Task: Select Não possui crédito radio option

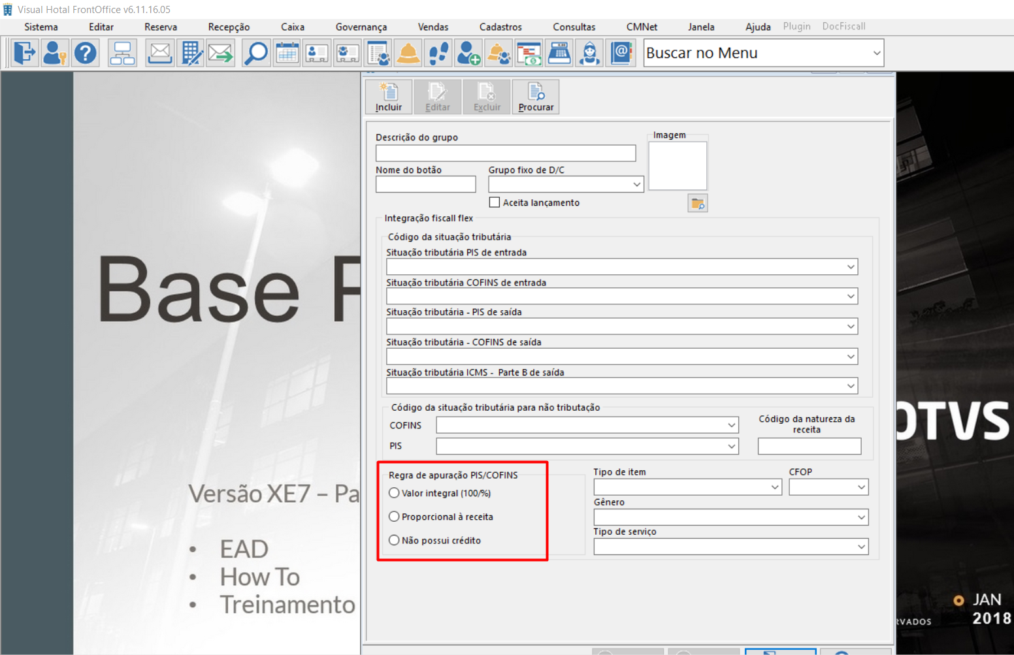Action: coord(394,540)
